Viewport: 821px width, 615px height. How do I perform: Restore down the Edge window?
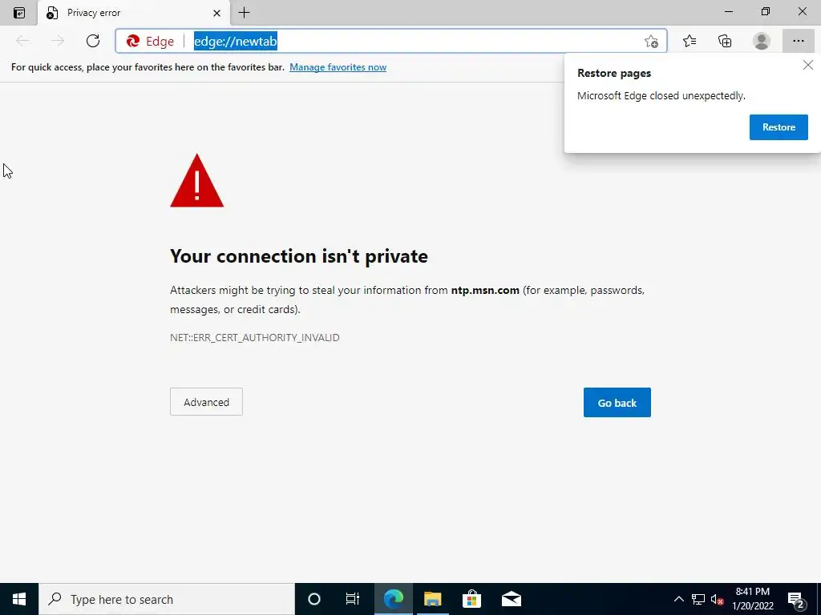click(766, 11)
